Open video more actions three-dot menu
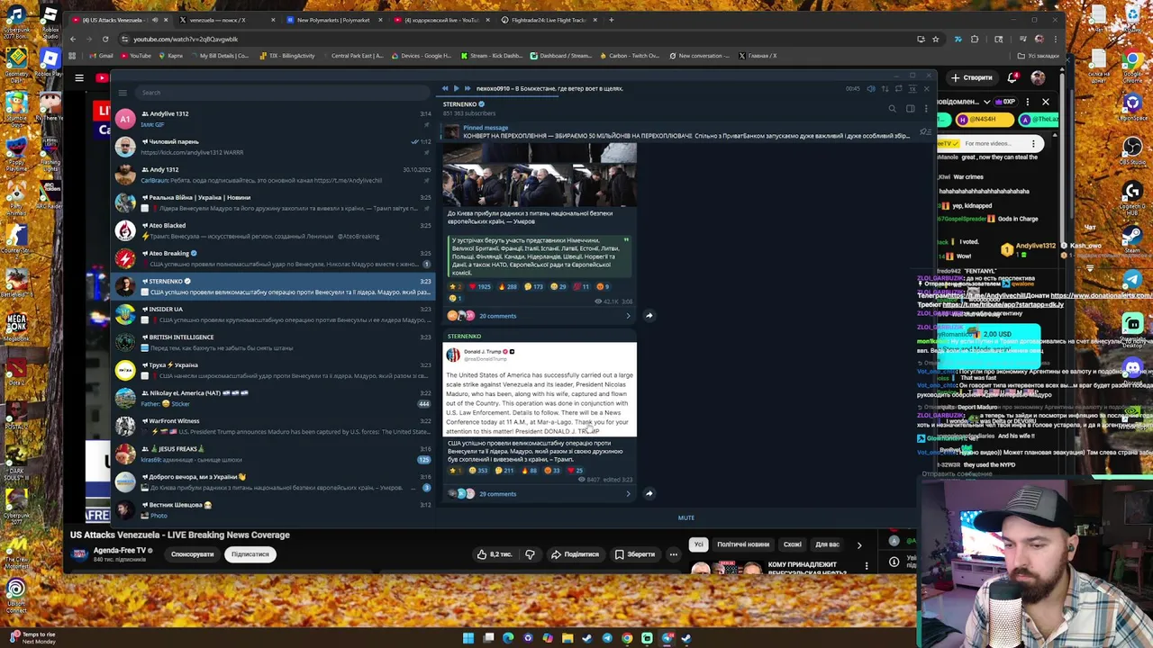The image size is (1153, 648). (673, 554)
